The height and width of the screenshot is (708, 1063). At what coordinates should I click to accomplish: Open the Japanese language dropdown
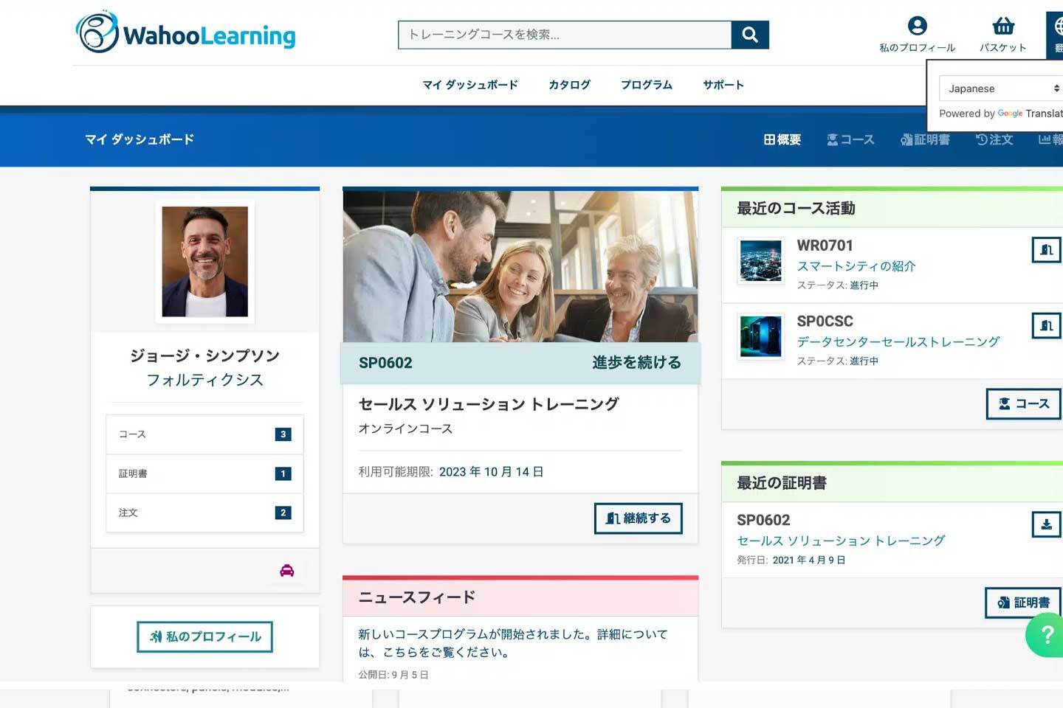1001,88
